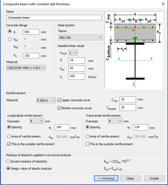The height and width of the screenshot is (185, 168).
Task: Click the Previous button
Action: [106, 178]
